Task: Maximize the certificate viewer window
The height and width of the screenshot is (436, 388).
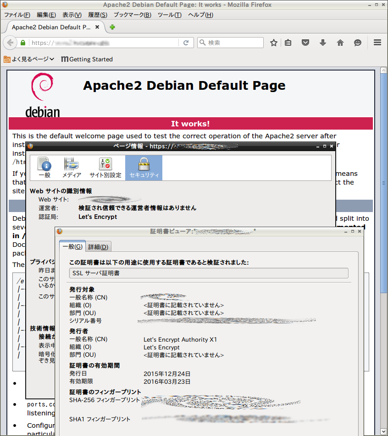Action: pyautogui.click(x=353, y=231)
